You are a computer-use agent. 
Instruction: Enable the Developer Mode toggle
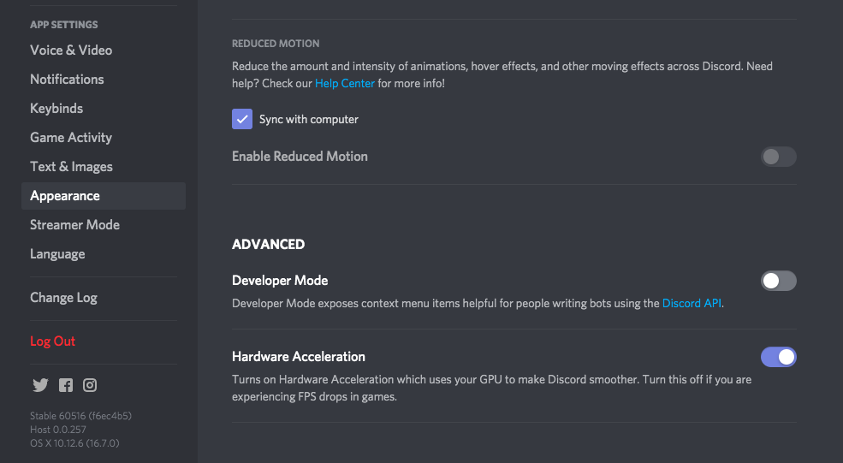click(x=778, y=281)
